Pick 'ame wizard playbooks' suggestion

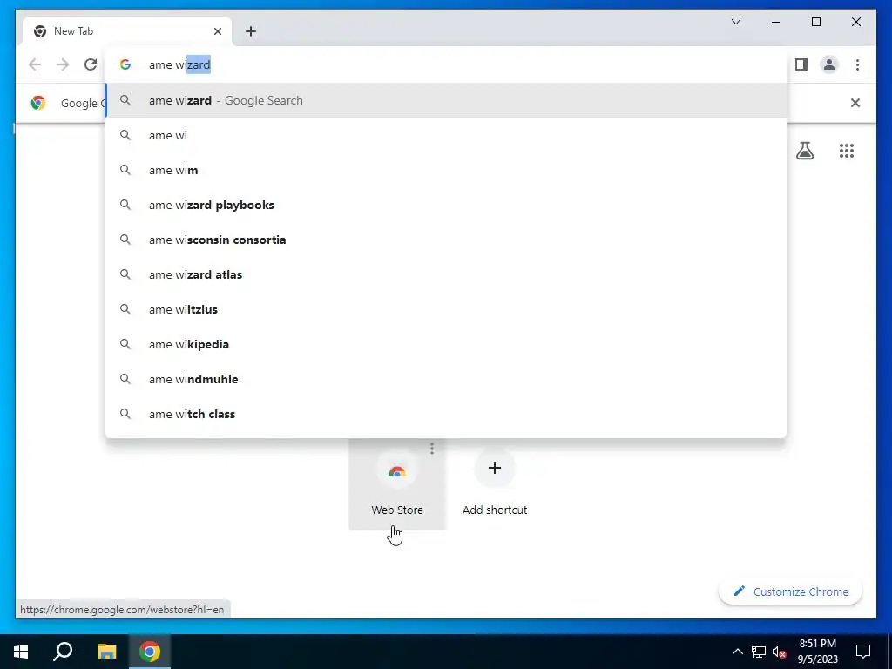click(x=446, y=205)
